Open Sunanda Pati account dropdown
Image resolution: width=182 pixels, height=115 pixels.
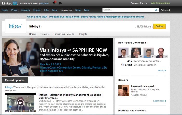[x=139, y=3]
